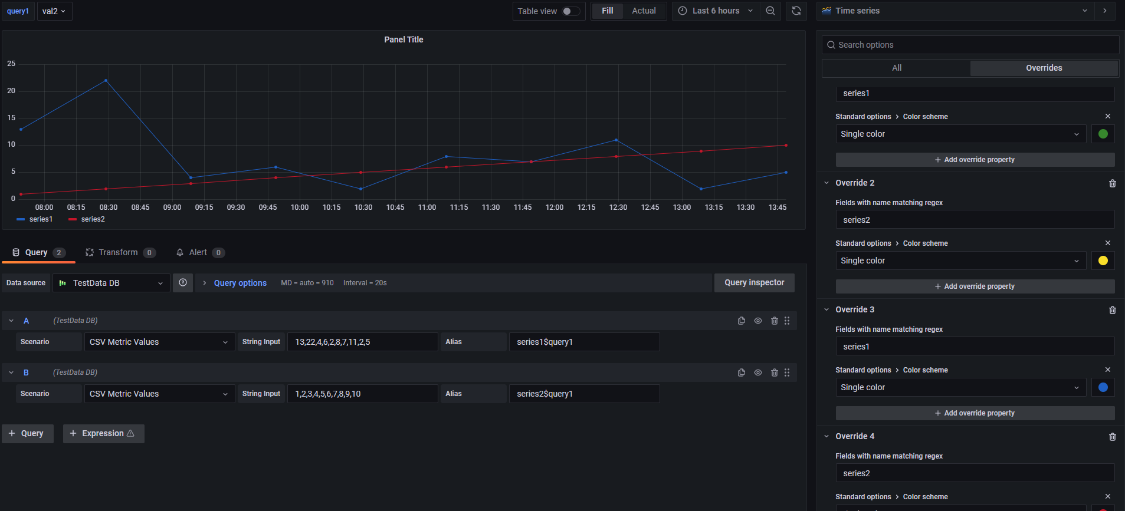This screenshot has height=511, width=1125.
Task: Delete Override 3
Action: [1113, 310]
